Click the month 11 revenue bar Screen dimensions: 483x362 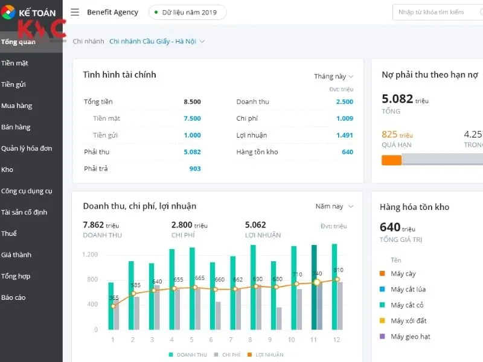point(314,287)
